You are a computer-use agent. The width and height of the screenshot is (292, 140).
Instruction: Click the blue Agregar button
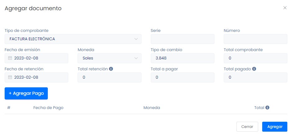tap(275, 127)
